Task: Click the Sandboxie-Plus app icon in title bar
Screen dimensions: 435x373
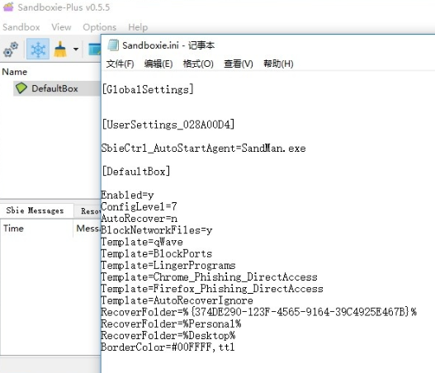Action: point(8,7)
